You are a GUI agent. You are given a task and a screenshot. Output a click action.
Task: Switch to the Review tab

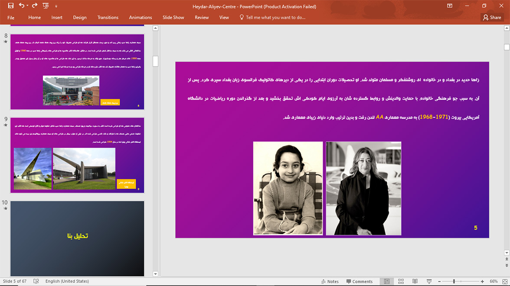(202, 18)
